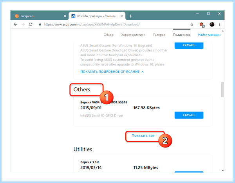This screenshot has width=235, height=183.
Task: Open the Галерея section
Action: [159, 35]
